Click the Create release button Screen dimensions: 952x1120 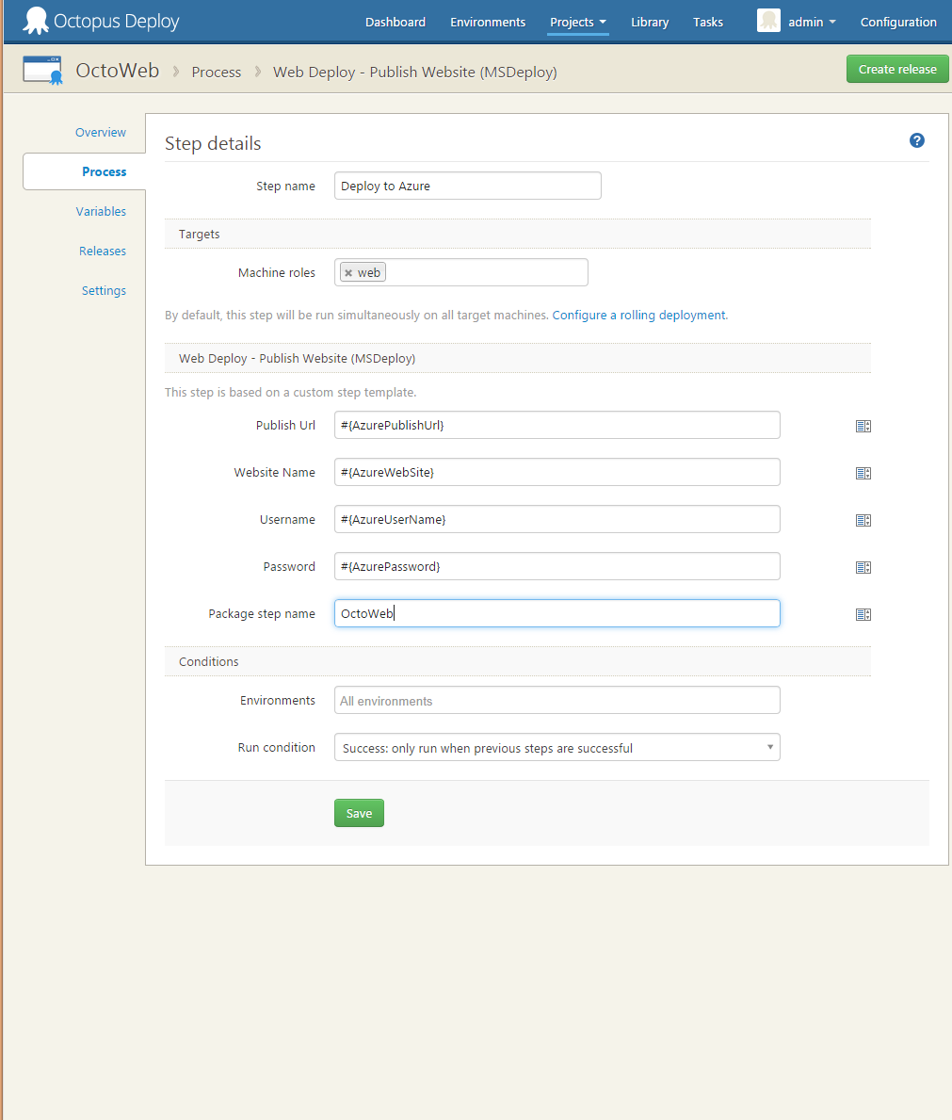(x=896, y=69)
